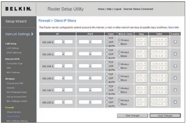The image size is (186, 123).
Task: Open Manual Settings in sidebar
Action: click(x=18, y=34)
